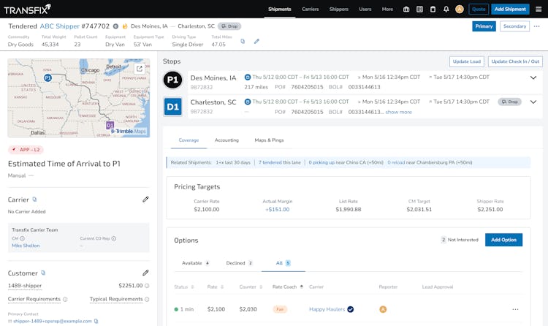The image size is (548, 326).
Task: Click verified badge next to Happy Haulers
Action: [x=351, y=309]
